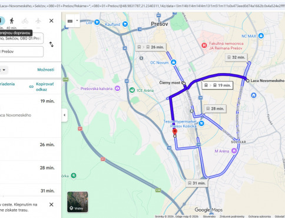Open the Vrstvy layers thumbnail

tap(78, 202)
